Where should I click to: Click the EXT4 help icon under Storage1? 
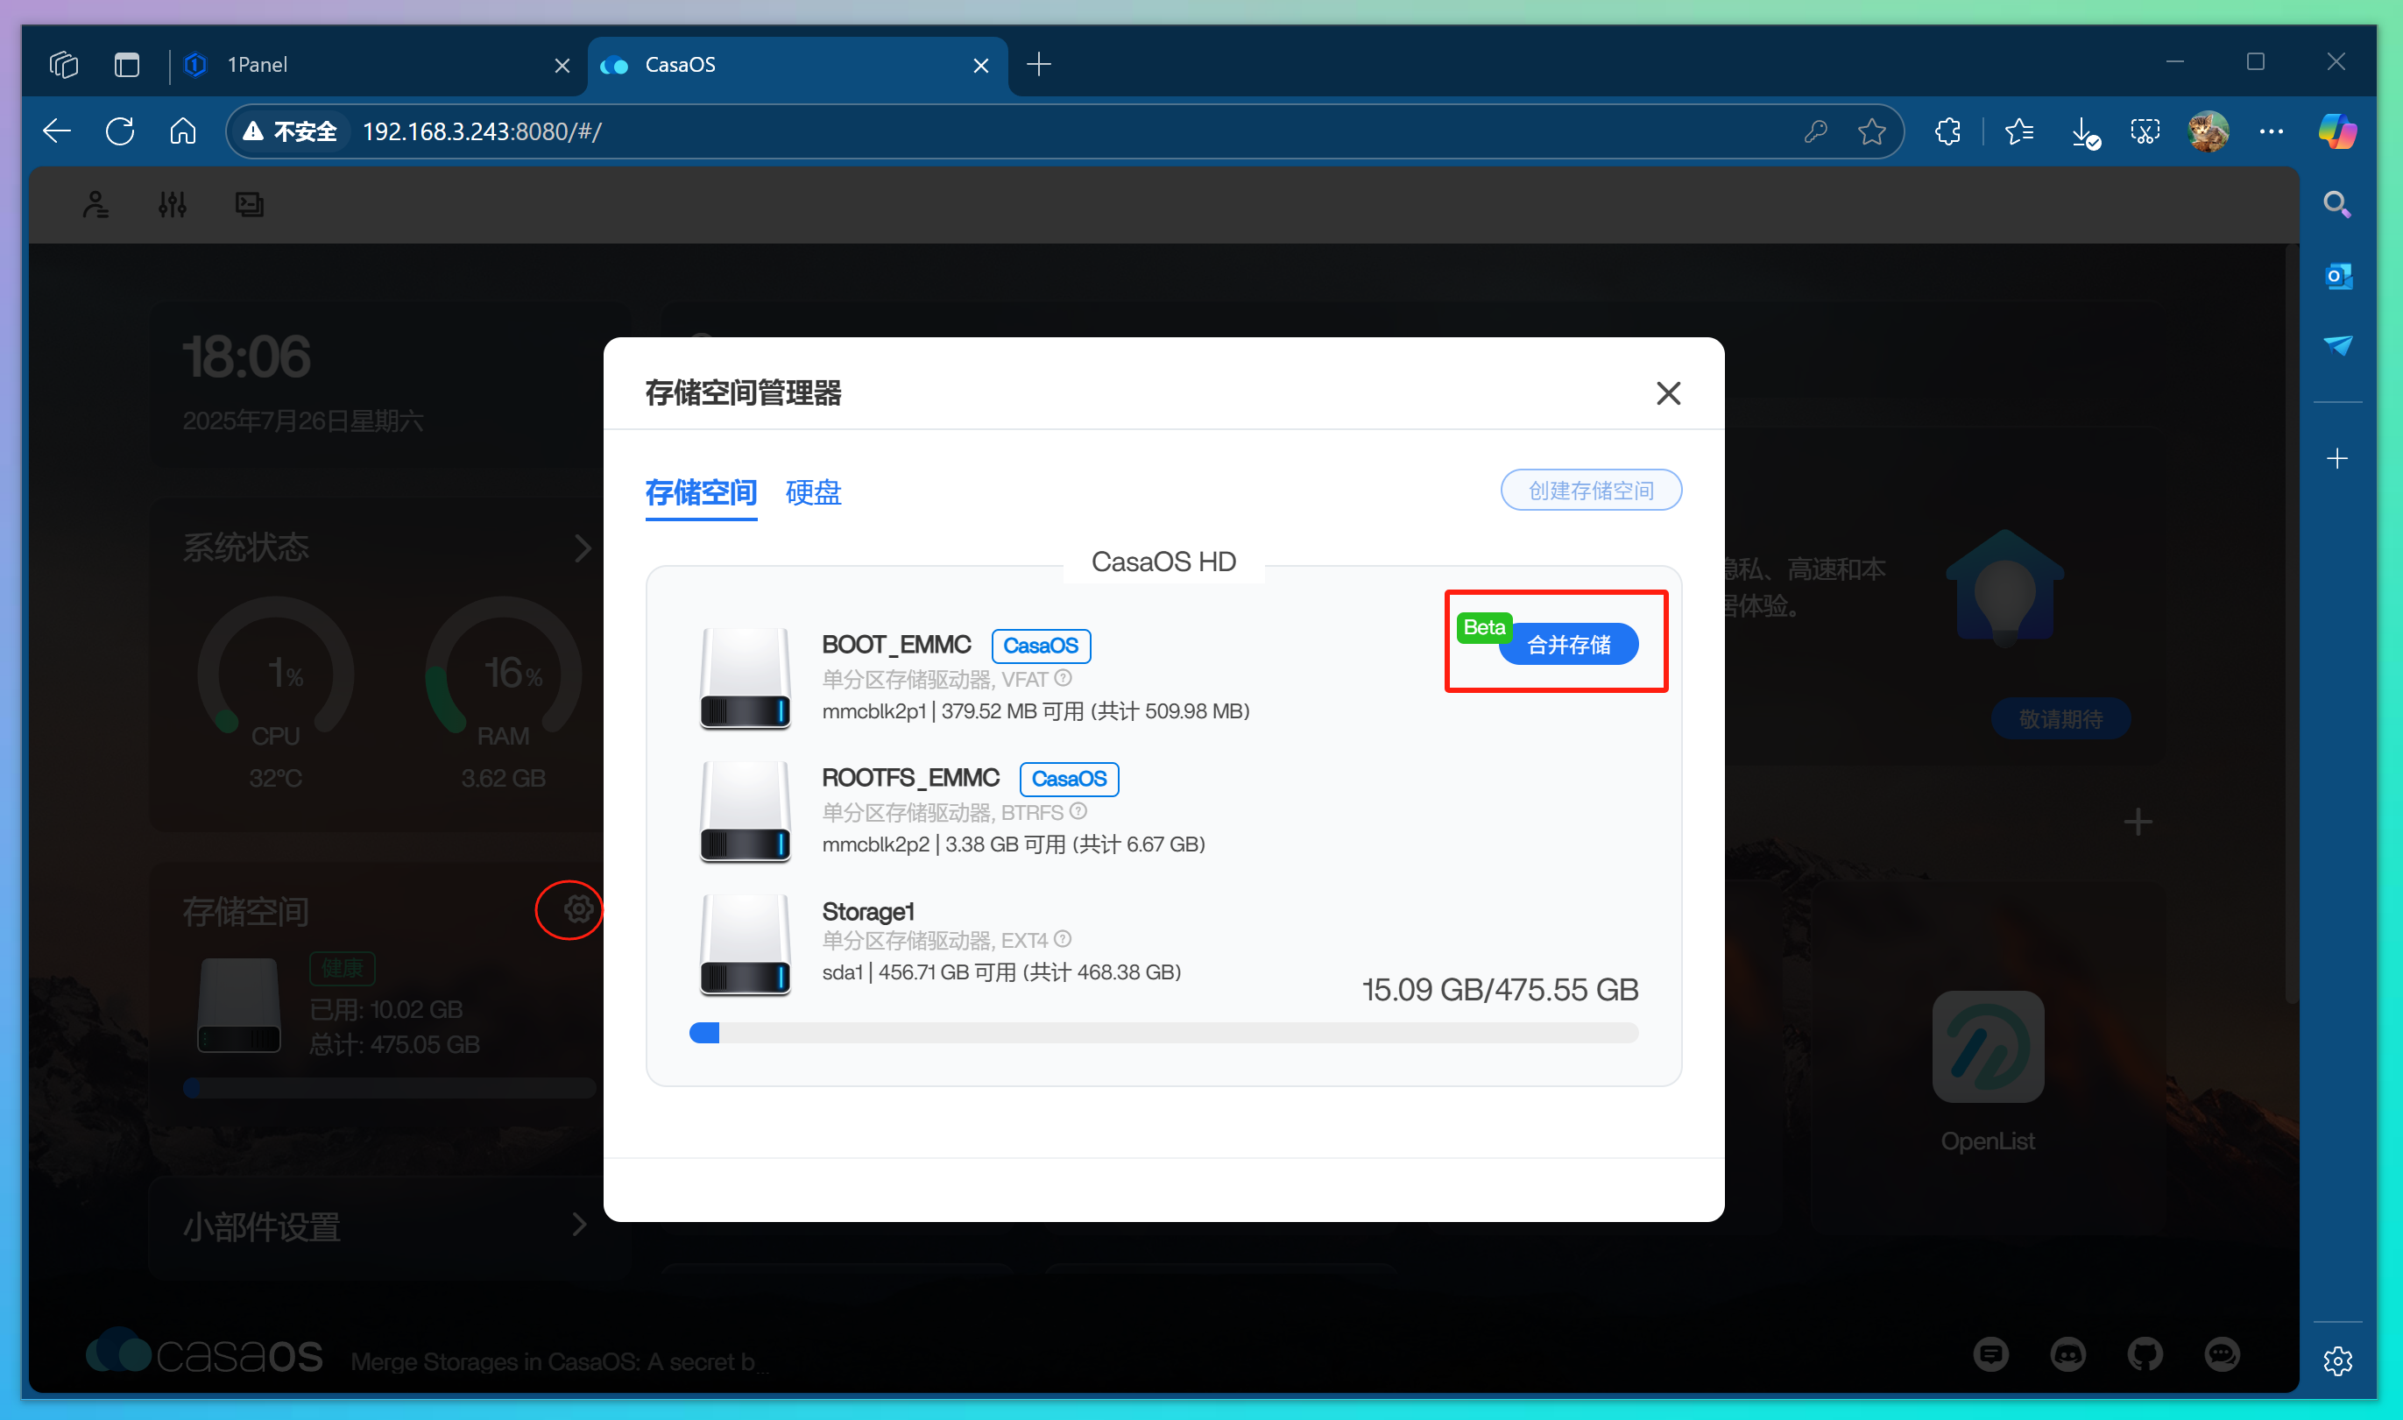click(1064, 940)
